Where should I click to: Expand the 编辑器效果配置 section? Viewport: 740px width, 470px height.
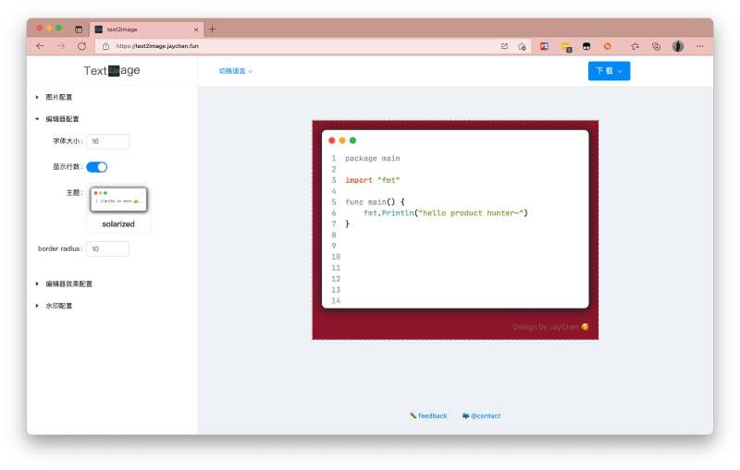click(x=64, y=284)
